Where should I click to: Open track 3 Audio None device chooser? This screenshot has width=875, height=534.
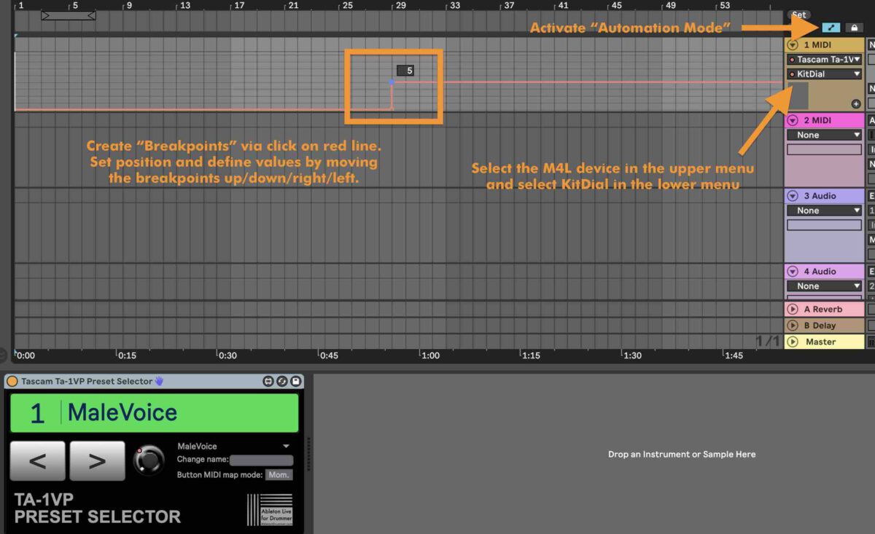[x=825, y=211]
